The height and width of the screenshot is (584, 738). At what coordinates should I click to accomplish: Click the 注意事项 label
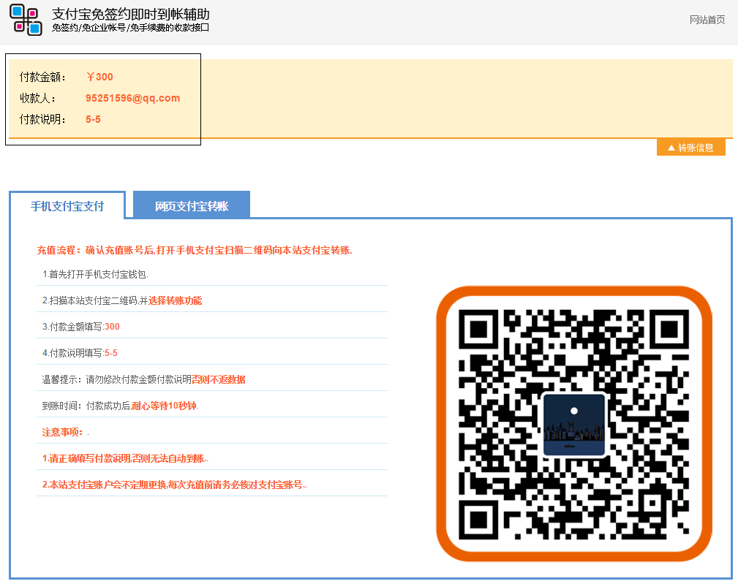click(x=62, y=432)
